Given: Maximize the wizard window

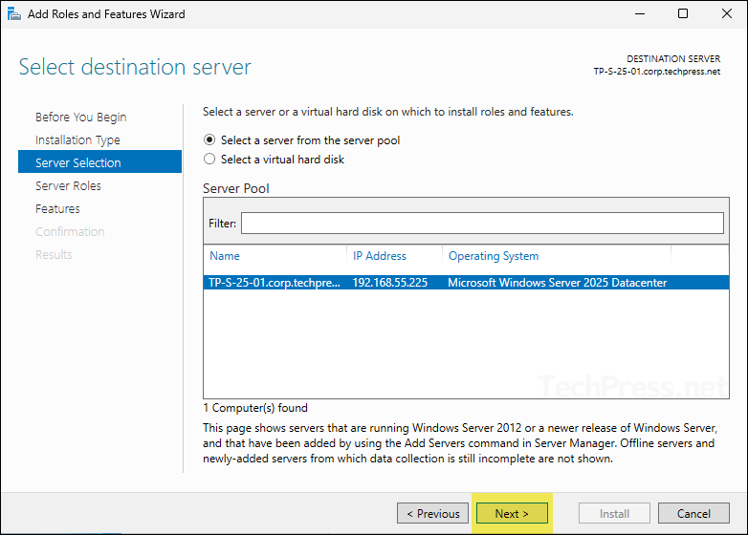Looking at the screenshot, I should (682, 14).
